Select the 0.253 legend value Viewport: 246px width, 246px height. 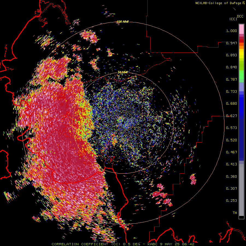click(232, 201)
